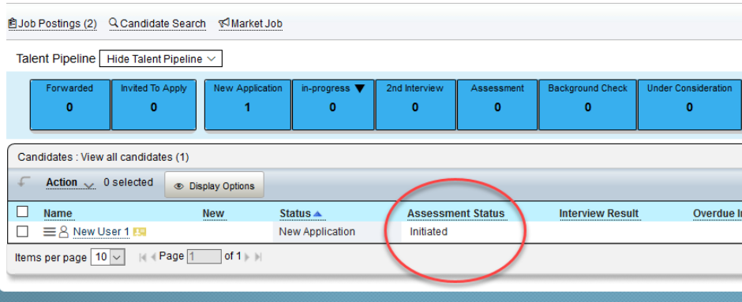The image size is (742, 302).
Task: Sort by the New column
Action: coord(213,214)
